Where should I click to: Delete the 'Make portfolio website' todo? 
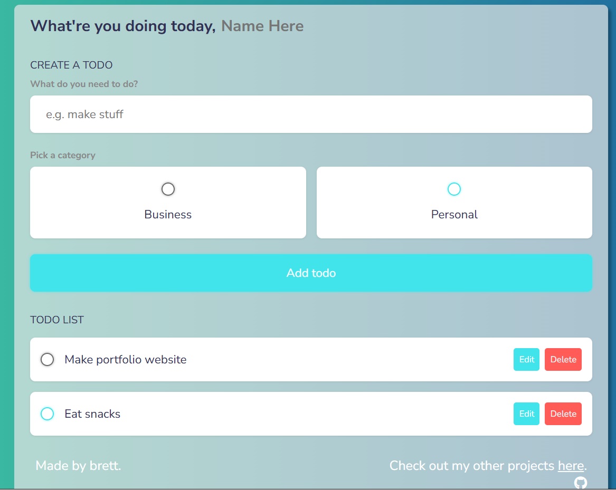pyautogui.click(x=563, y=359)
